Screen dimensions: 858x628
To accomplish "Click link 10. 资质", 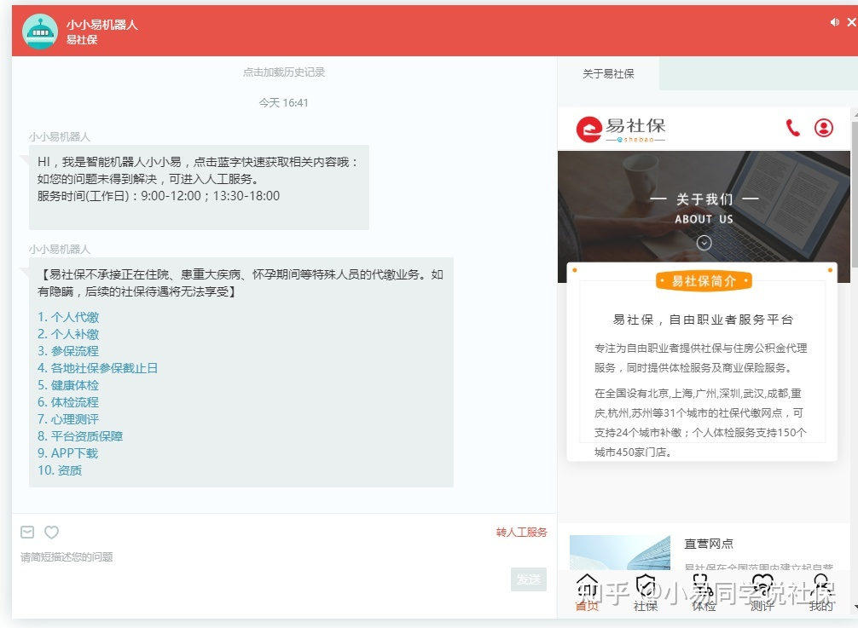I will point(59,470).
